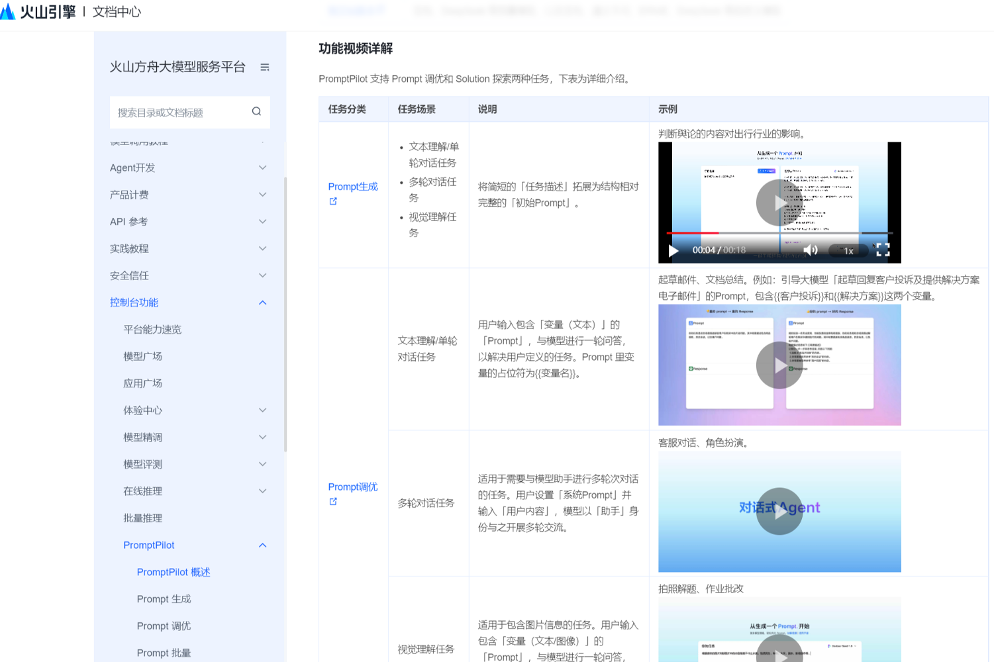Screen dimensions: 994x662
Task: Open the 平台能力速览 page
Action: pyautogui.click(x=152, y=330)
